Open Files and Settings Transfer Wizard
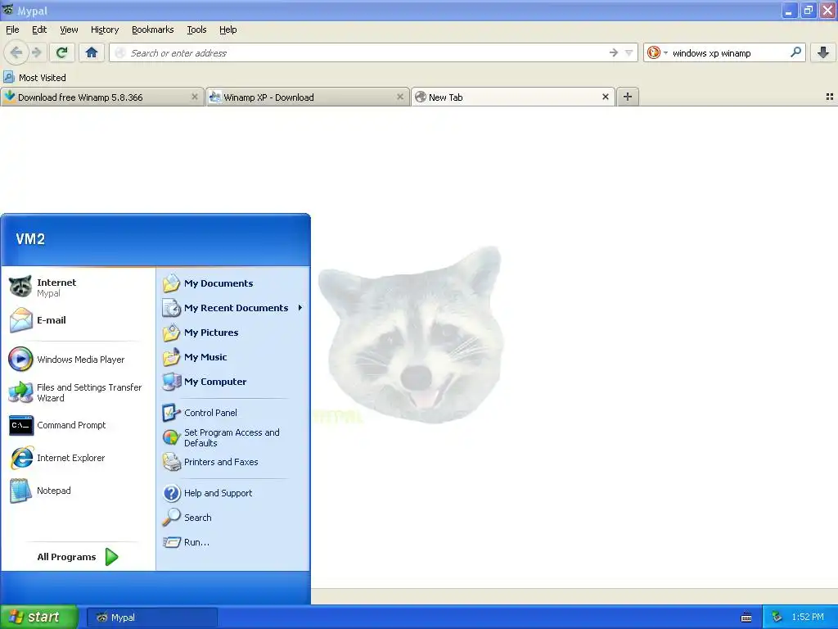The width and height of the screenshot is (838, 629). pyautogui.click(x=78, y=392)
